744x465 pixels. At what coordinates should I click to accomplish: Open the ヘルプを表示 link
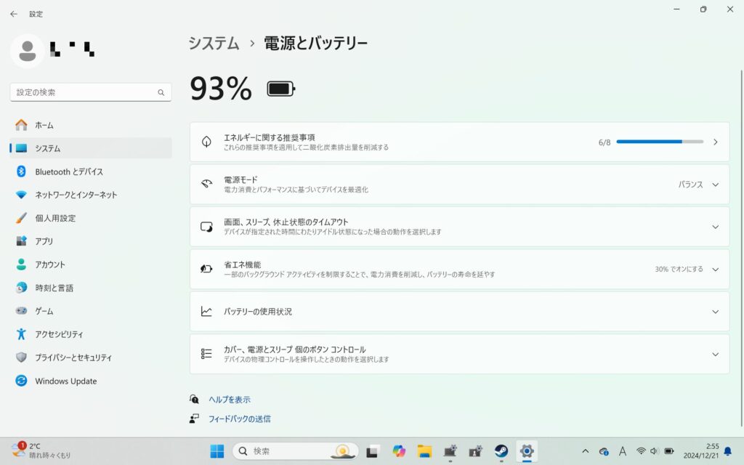[x=229, y=400]
